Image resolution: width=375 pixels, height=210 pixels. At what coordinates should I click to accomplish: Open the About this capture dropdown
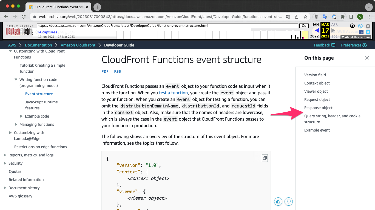tap(356, 37)
